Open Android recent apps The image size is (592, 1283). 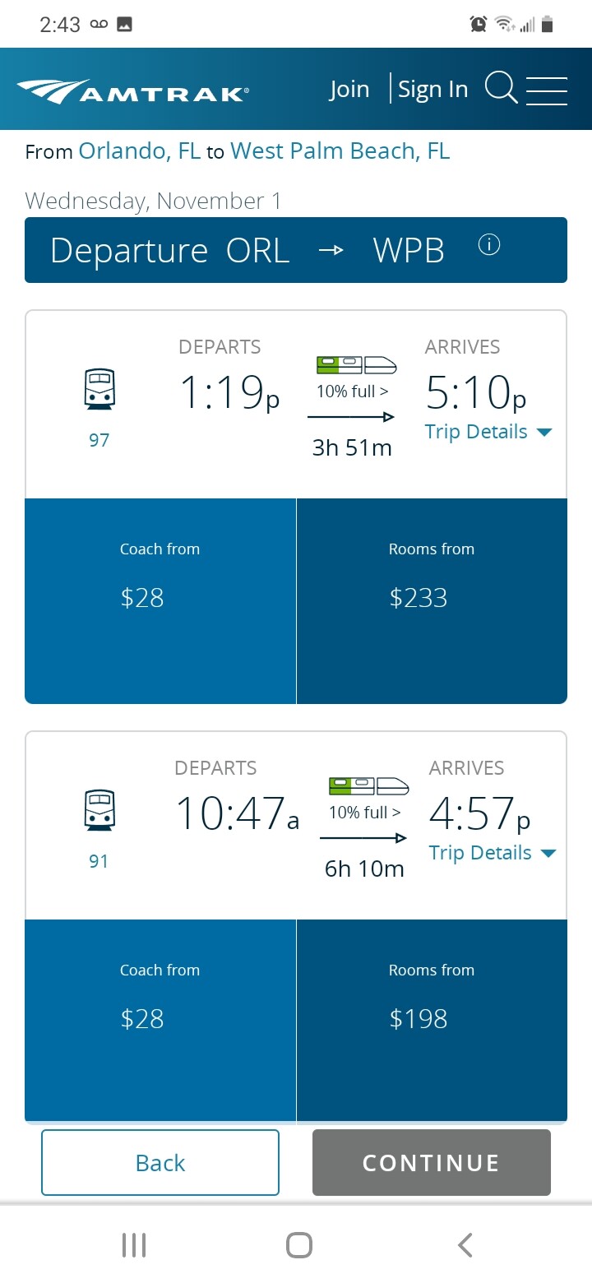coord(134,1245)
